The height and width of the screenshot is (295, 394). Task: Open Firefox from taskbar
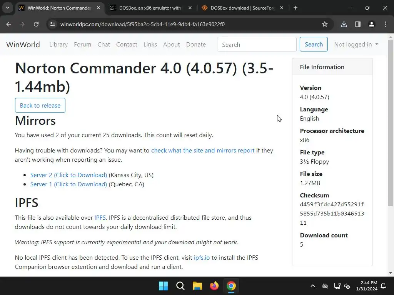pos(214,286)
